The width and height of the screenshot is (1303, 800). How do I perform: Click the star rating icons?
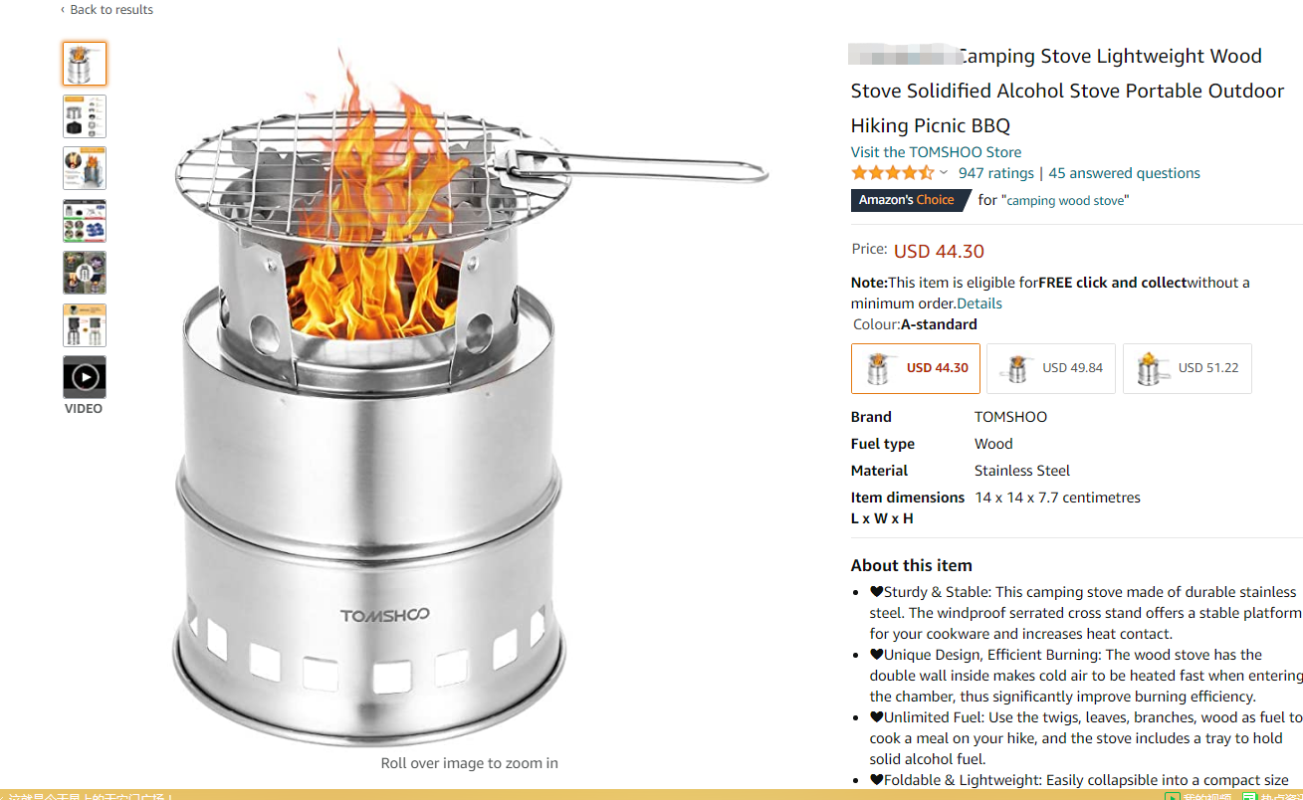tap(893, 173)
